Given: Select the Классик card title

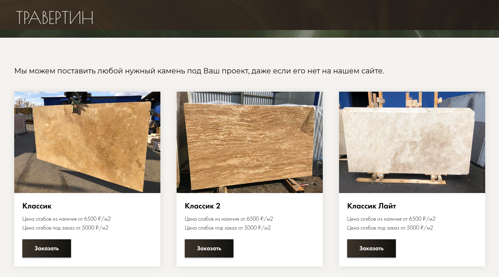Looking at the screenshot, I should pos(37,206).
